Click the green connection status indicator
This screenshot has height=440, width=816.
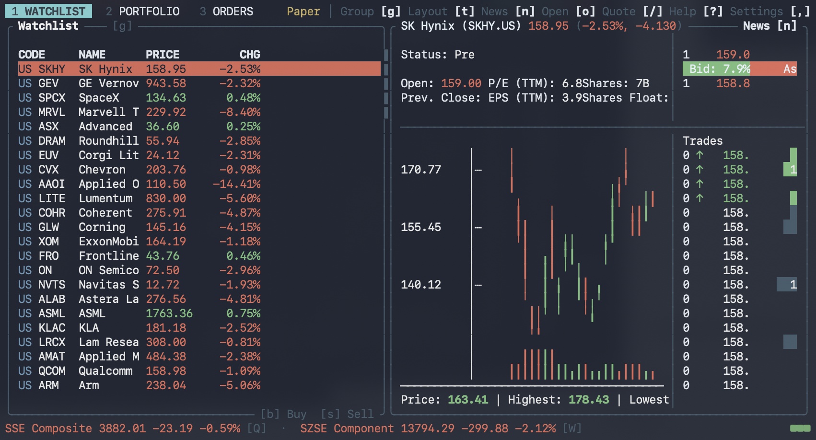pos(800,428)
